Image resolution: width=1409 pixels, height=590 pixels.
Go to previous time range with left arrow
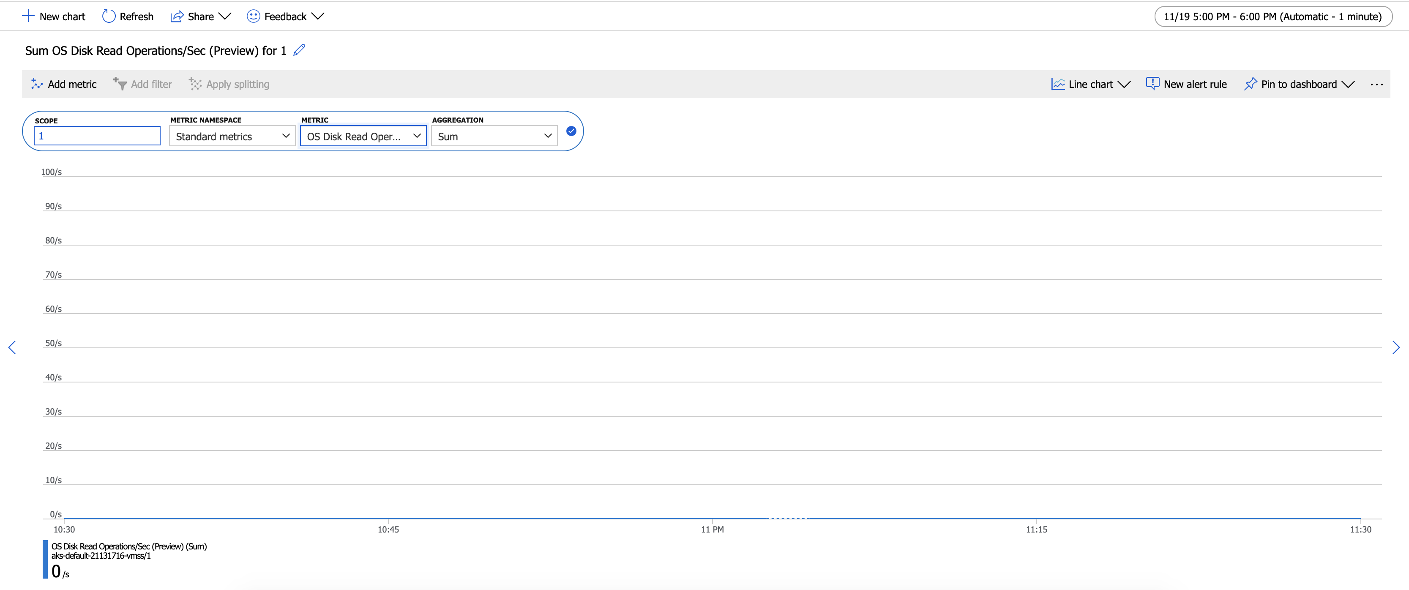pyautogui.click(x=12, y=347)
